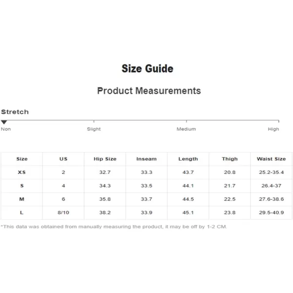The width and height of the screenshot is (293, 293).
Task: Select the Medium stretch label
Action: 187,129
